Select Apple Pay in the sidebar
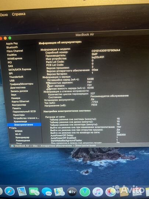 (12, 43)
